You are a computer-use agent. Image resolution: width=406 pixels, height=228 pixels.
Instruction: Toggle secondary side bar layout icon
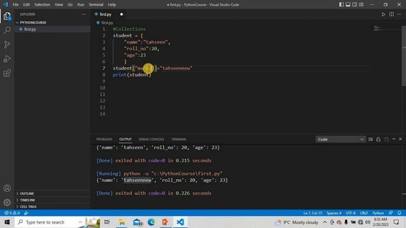(355, 4)
